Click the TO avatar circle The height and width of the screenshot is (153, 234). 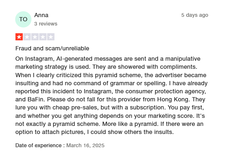[23, 19]
